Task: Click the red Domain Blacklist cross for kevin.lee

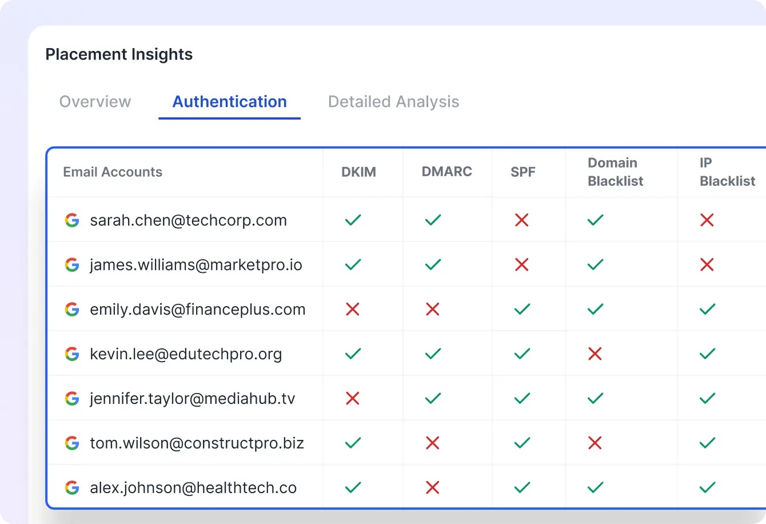Action: (x=594, y=354)
